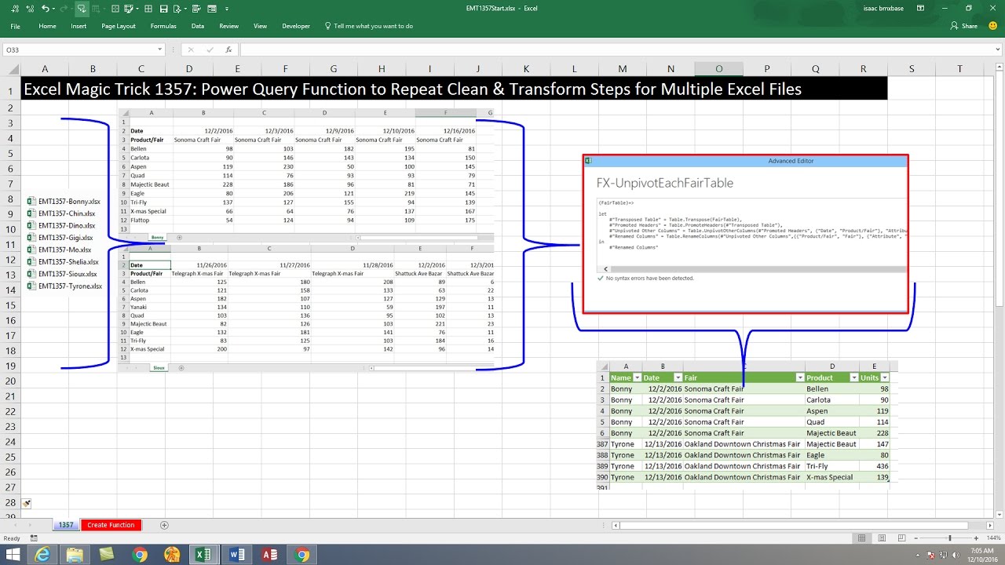
Task: Click the smiley feedback icon
Action: [x=994, y=26]
